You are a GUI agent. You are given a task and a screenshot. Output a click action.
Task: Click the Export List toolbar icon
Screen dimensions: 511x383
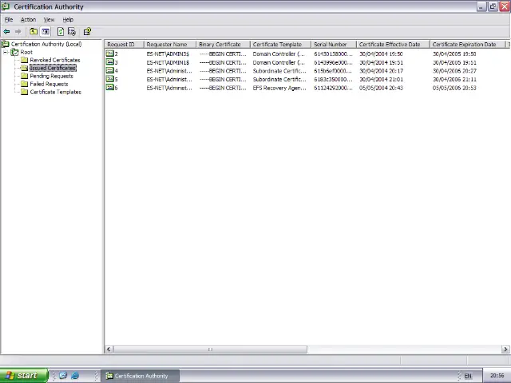pos(72,32)
